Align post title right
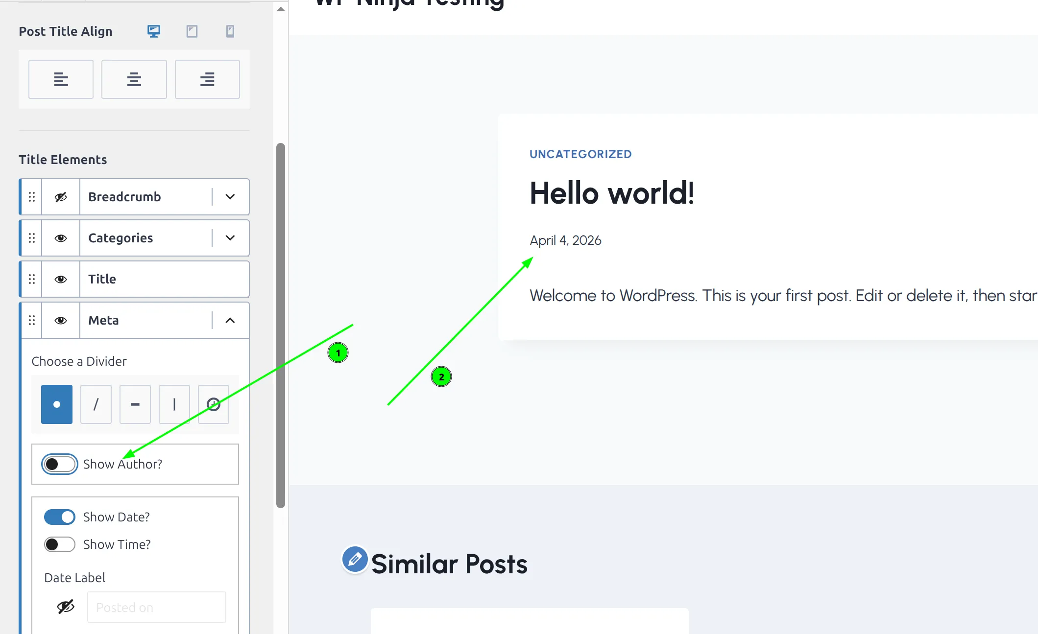This screenshot has height=634, width=1038. 207,79
